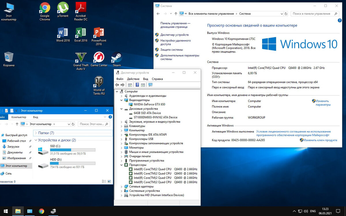The image size is (346, 216).
Task: Select the Корзина recycle bin icon
Action: 9,59
